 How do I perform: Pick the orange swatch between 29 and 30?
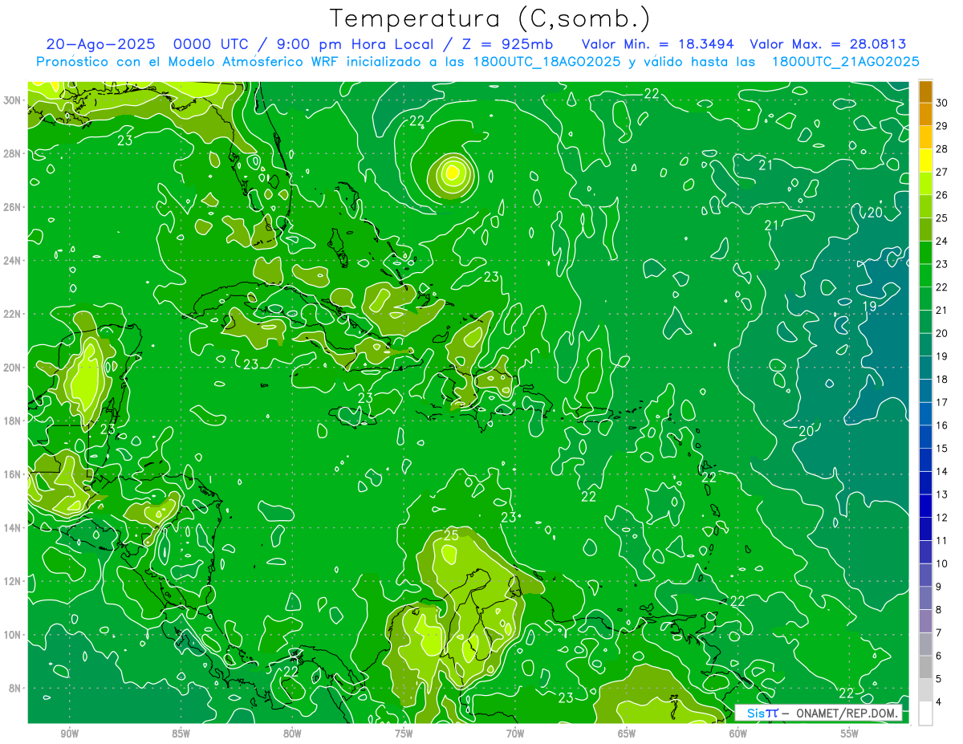tap(926, 115)
